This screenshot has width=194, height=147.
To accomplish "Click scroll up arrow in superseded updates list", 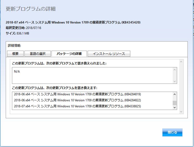I will 174,94.
